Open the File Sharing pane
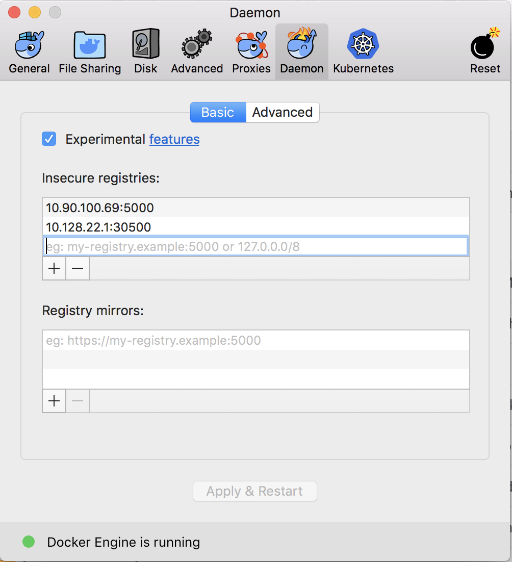The width and height of the screenshot is (512, 562). tap(90, 52)
